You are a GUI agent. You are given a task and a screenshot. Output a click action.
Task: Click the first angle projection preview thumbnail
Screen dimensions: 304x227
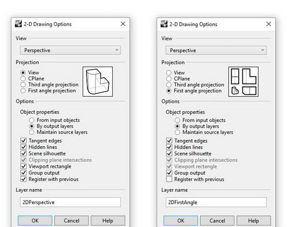pyautogui.click(x=243, y=81)
